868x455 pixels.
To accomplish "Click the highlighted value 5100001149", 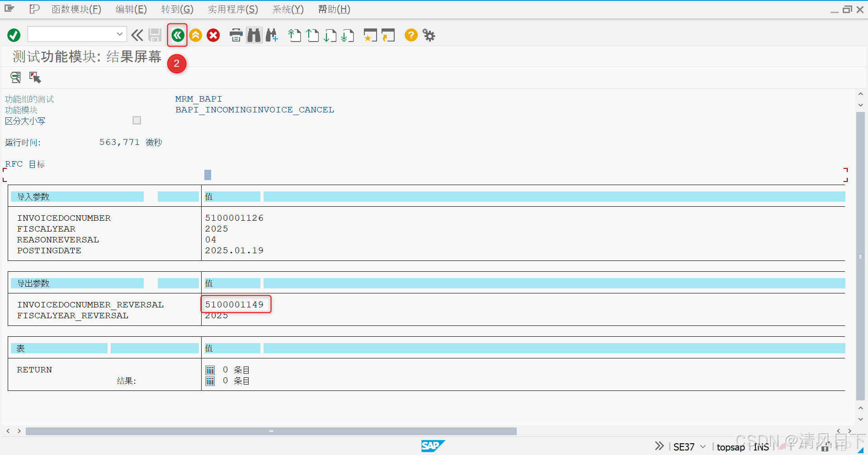I will pyautogui.click(x=235, y=304).
